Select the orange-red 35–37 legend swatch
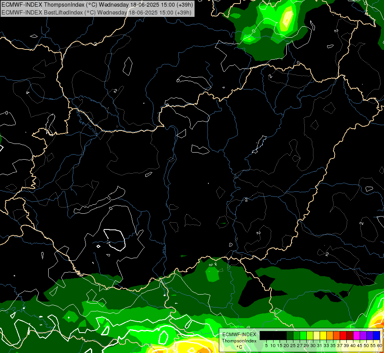This screenshot has width=384, height=353. (x=337, y=335)
